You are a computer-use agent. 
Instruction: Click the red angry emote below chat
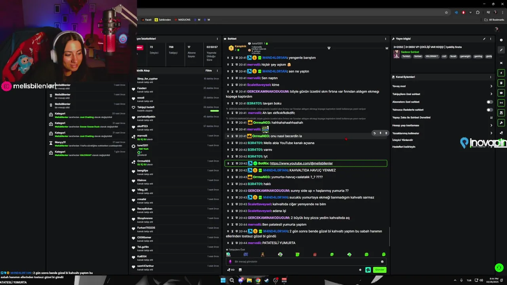[x=315, y=255]
